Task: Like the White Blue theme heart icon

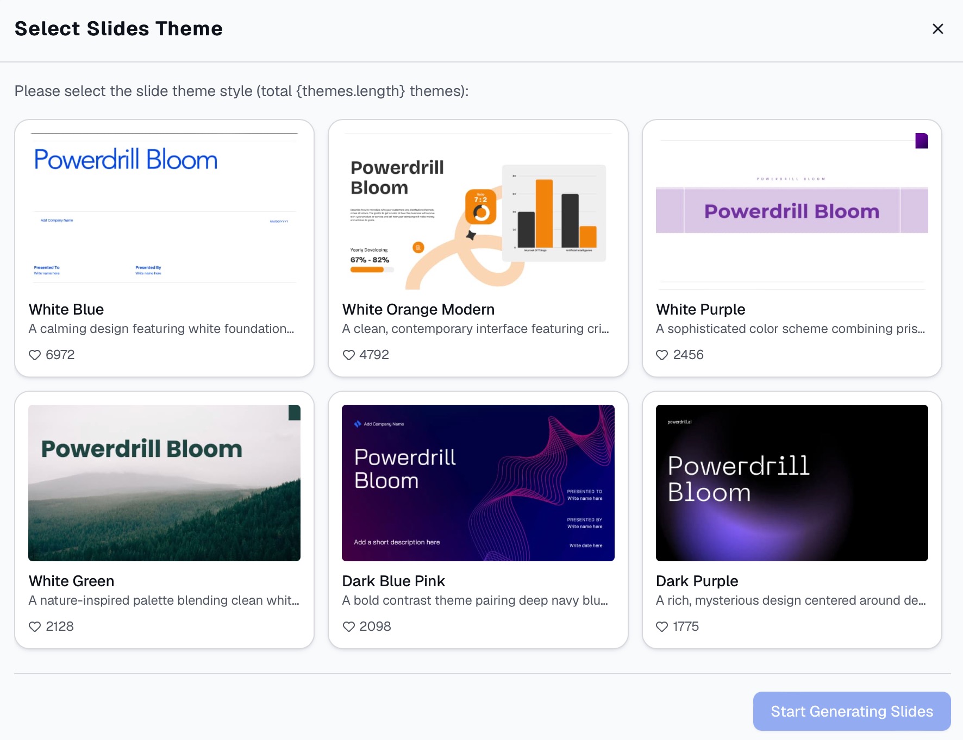Action: tap(35, 355)
